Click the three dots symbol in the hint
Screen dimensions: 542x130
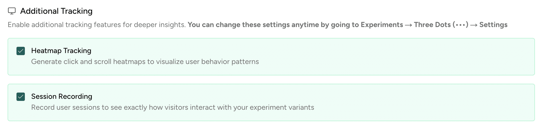click(460, 25)
